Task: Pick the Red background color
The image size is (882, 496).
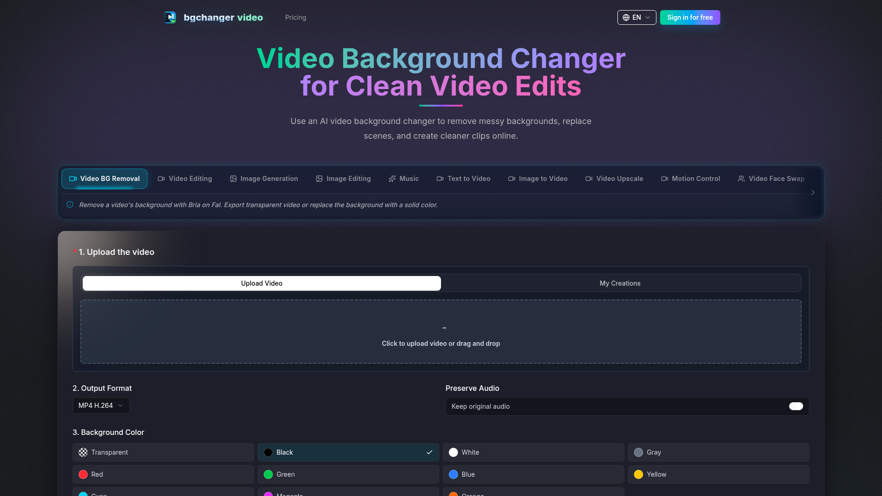Action: (x=163, y=474)
